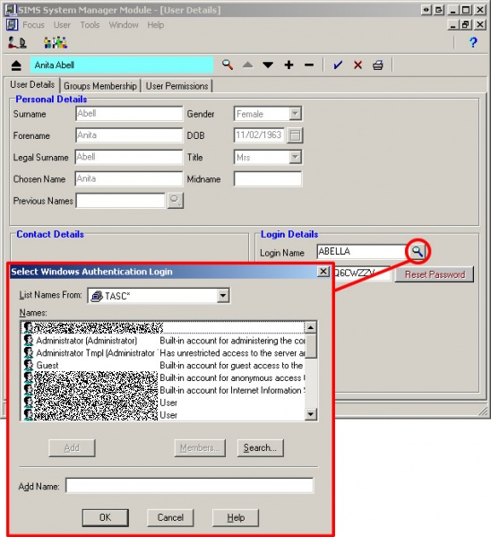Viewport: 491px width, 537px height.
Task: Click the minus delete record icon
Action: [309, 65]
